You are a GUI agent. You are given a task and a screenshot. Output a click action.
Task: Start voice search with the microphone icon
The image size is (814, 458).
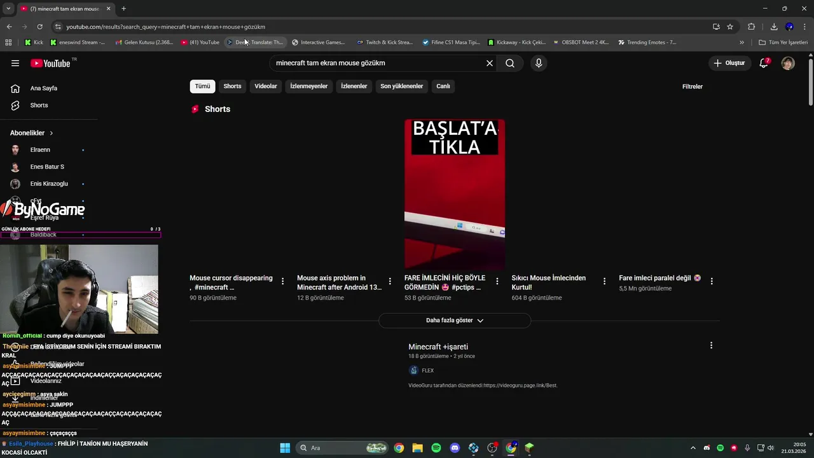click(x=539, y=63)
